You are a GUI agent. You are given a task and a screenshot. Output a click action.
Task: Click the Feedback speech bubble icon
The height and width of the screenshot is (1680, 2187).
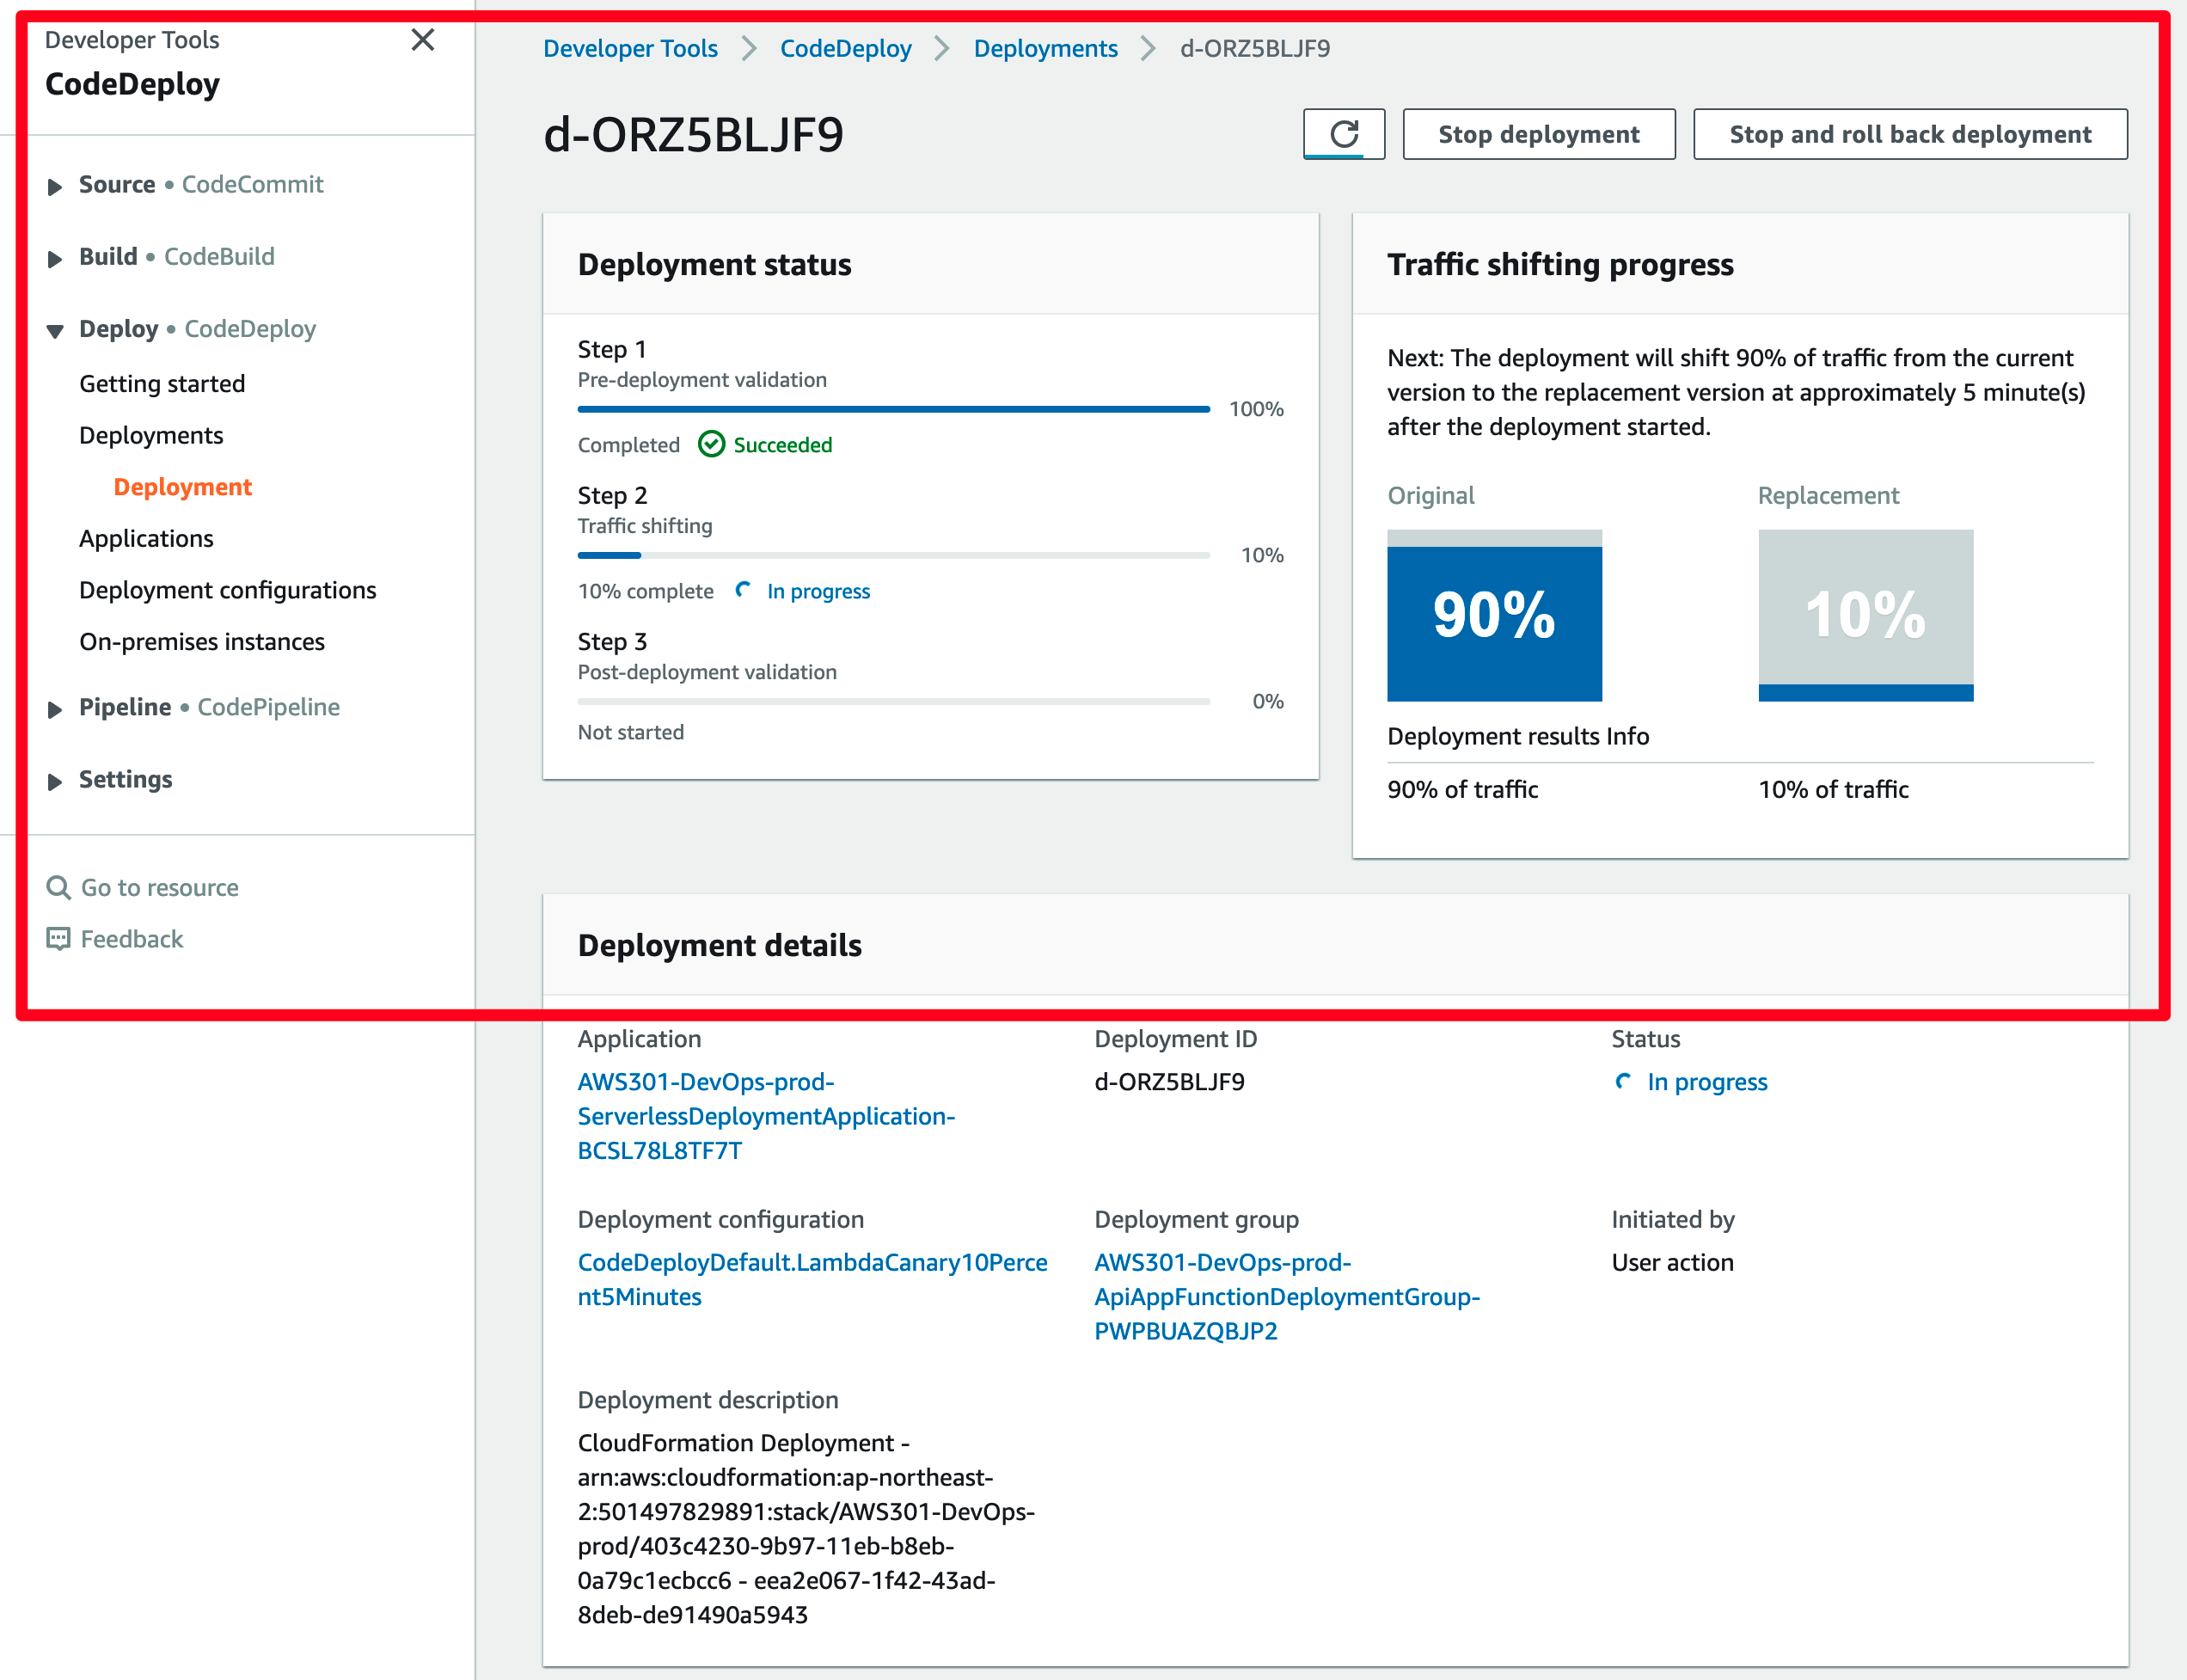(58, 939)
